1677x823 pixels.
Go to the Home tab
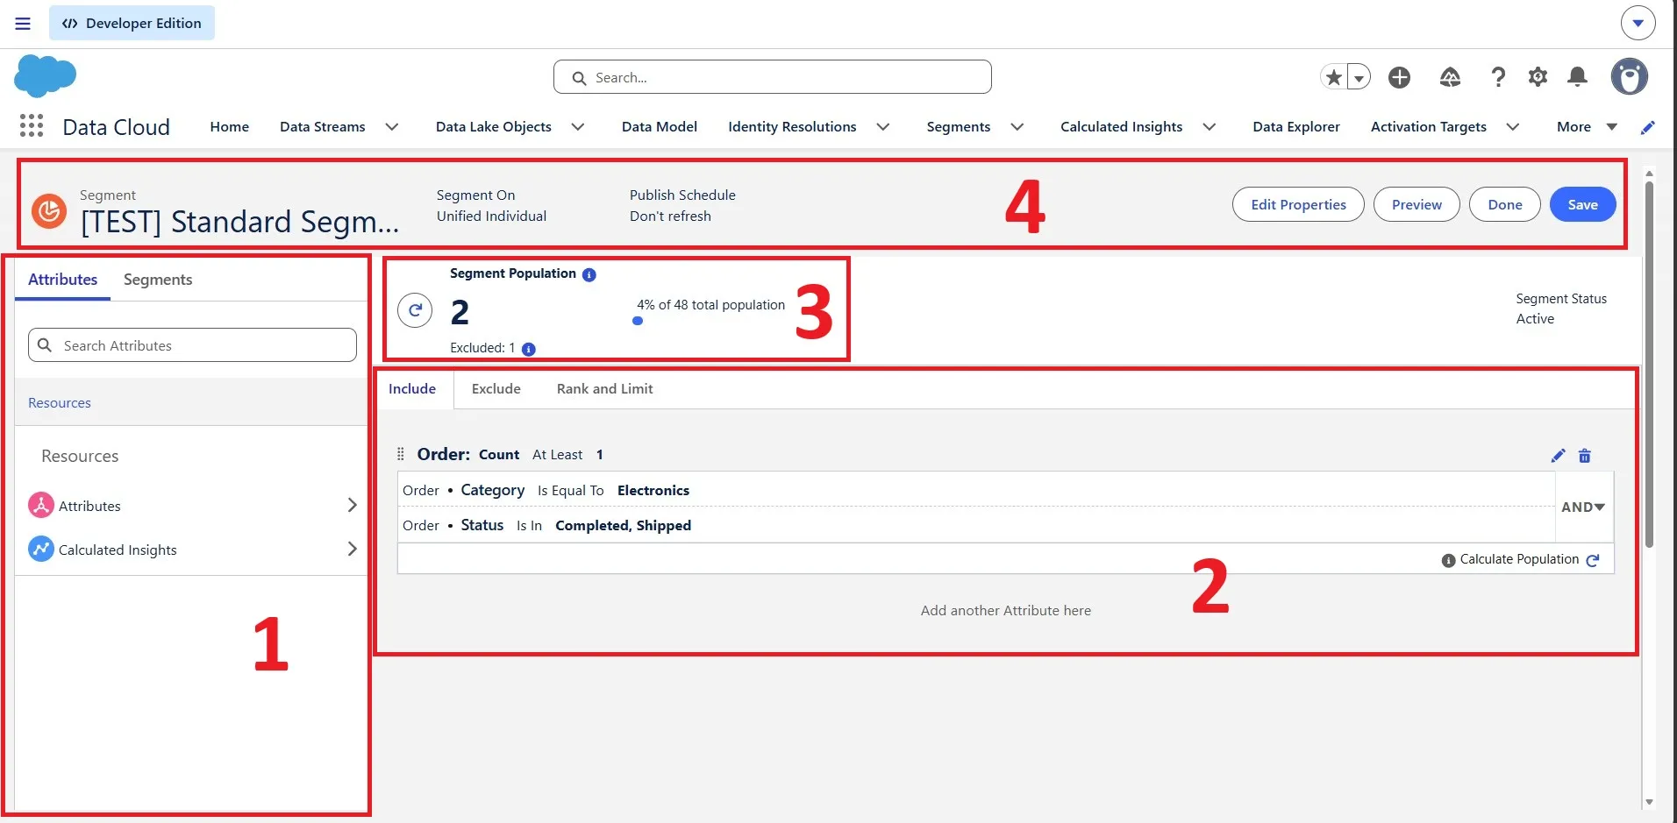230,127
